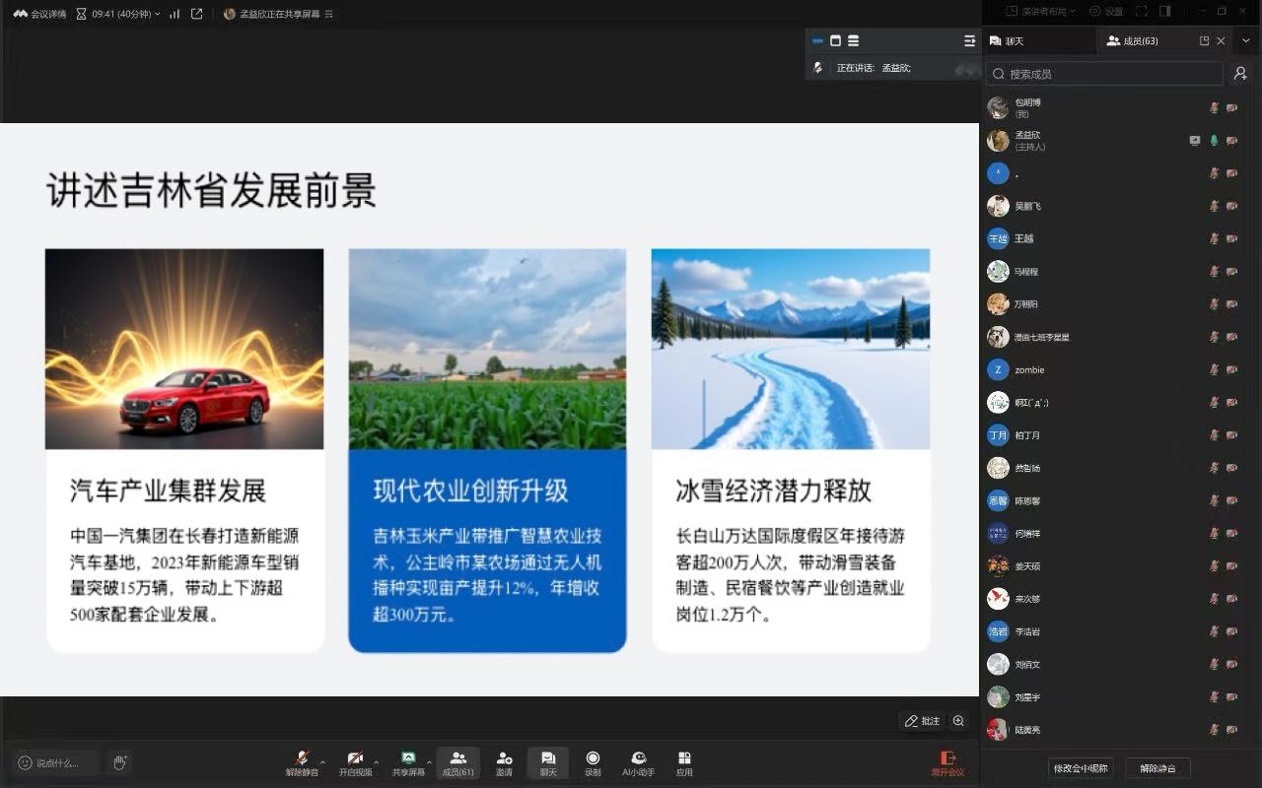Screen dimensions: 1262x788
Task: Raise hand with the hand icon
Action: pos(120,762)
